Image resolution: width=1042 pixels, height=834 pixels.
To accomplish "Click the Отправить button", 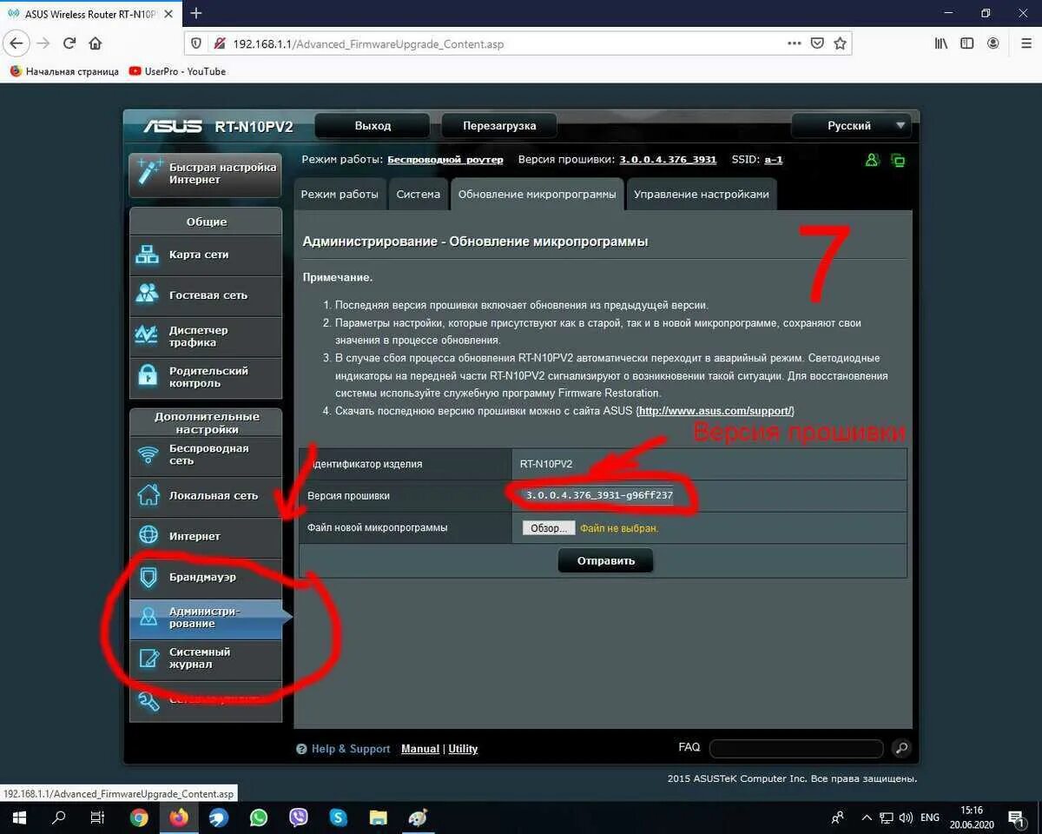I will coord(606,561).
